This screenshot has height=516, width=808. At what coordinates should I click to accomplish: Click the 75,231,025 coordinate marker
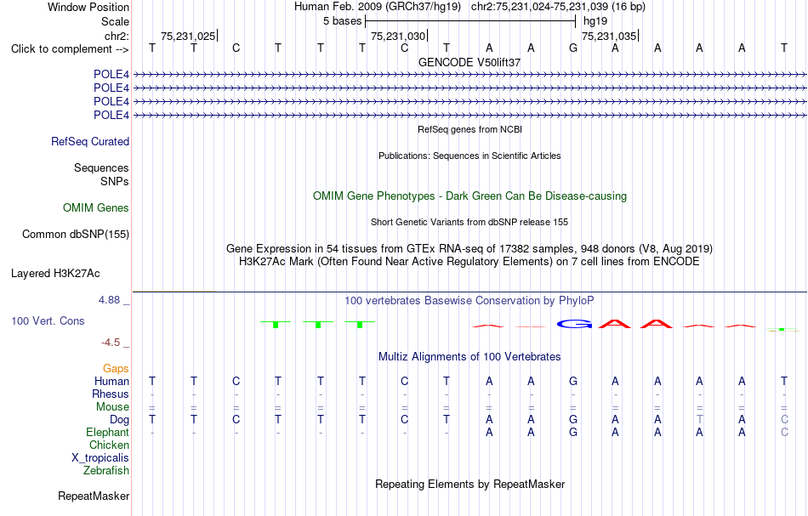click(188, 36)
